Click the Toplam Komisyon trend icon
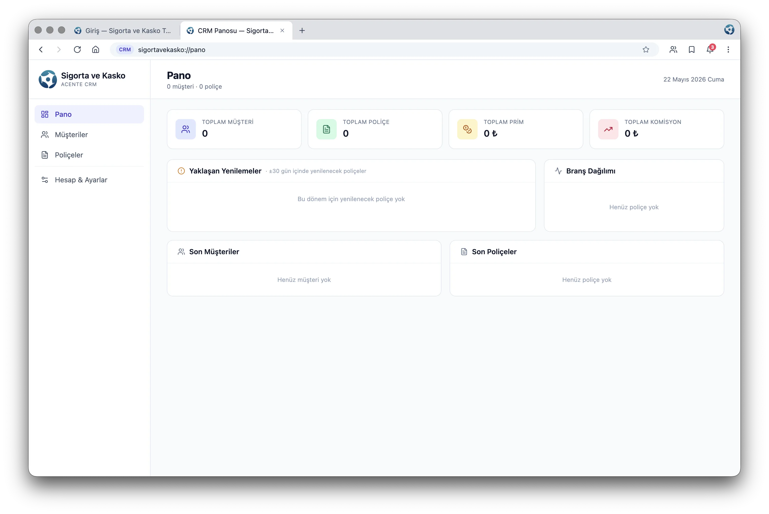This screenshot has width=769, height=514. point(608,129)
